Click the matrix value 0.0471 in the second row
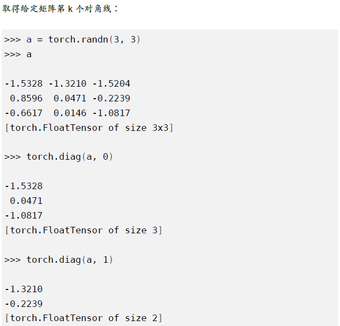 [70, 98]
